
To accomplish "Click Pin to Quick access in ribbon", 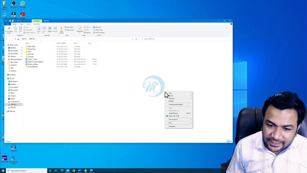I will tap(9, 30).
